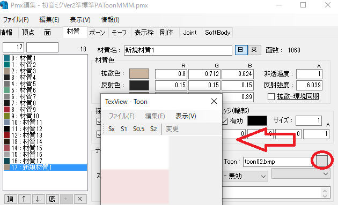Open ファイル(F) menu in TexView window
The image size is (338, 205).
[122, 116]
